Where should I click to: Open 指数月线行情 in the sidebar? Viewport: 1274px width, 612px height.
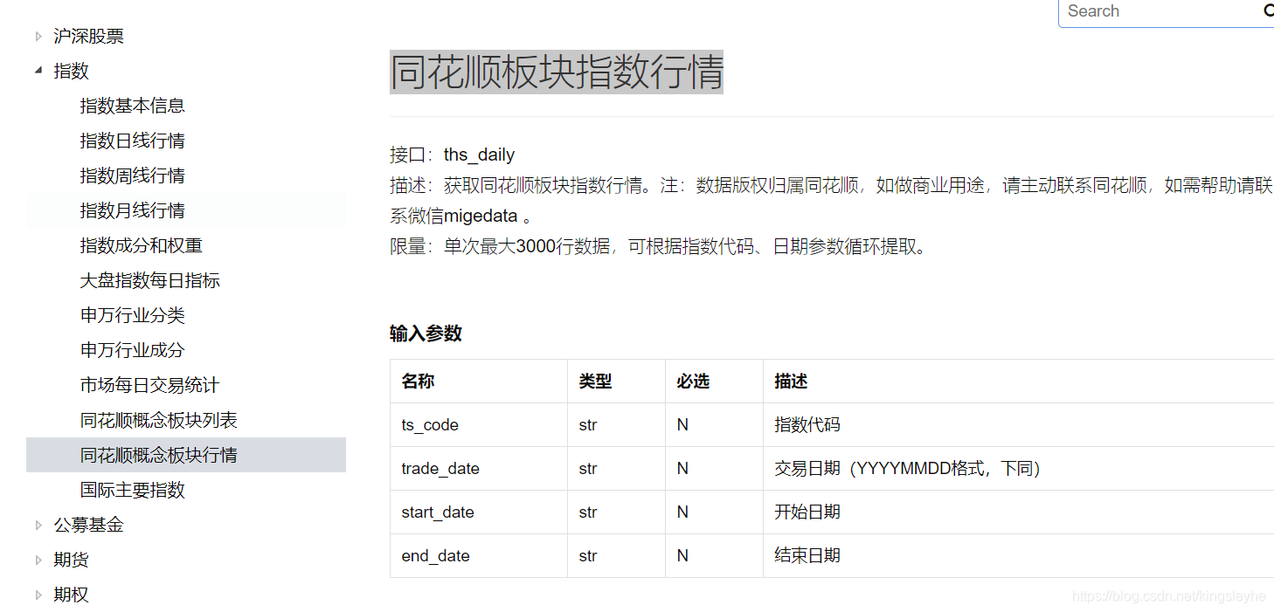pyautogui.click(x=133, y=210)
